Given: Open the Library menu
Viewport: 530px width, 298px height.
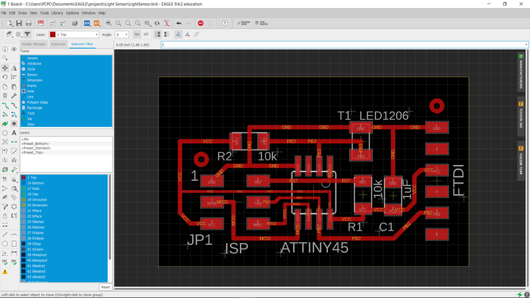Looking at the screenshot, I should pyautogui.click(x=57, y=13).
